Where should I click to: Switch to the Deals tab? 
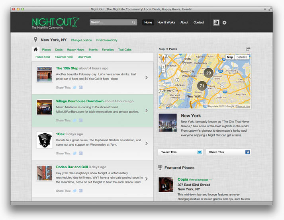click(x=59, y=50)
